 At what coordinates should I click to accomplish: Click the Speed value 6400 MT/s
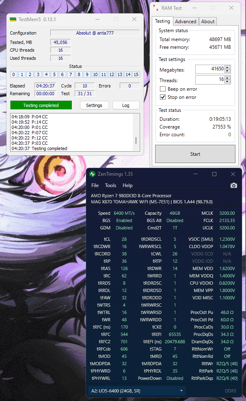(x=124, y=213)
